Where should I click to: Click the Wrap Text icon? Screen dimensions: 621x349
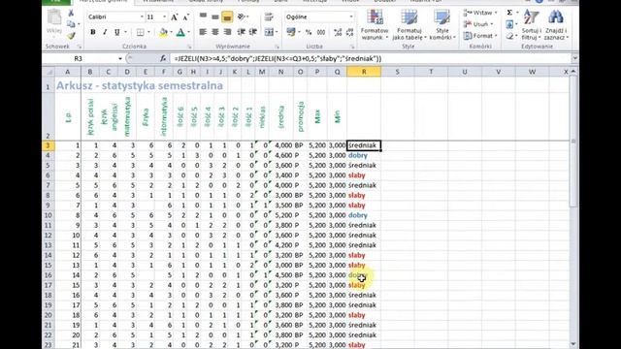click(x=270, y=16)
